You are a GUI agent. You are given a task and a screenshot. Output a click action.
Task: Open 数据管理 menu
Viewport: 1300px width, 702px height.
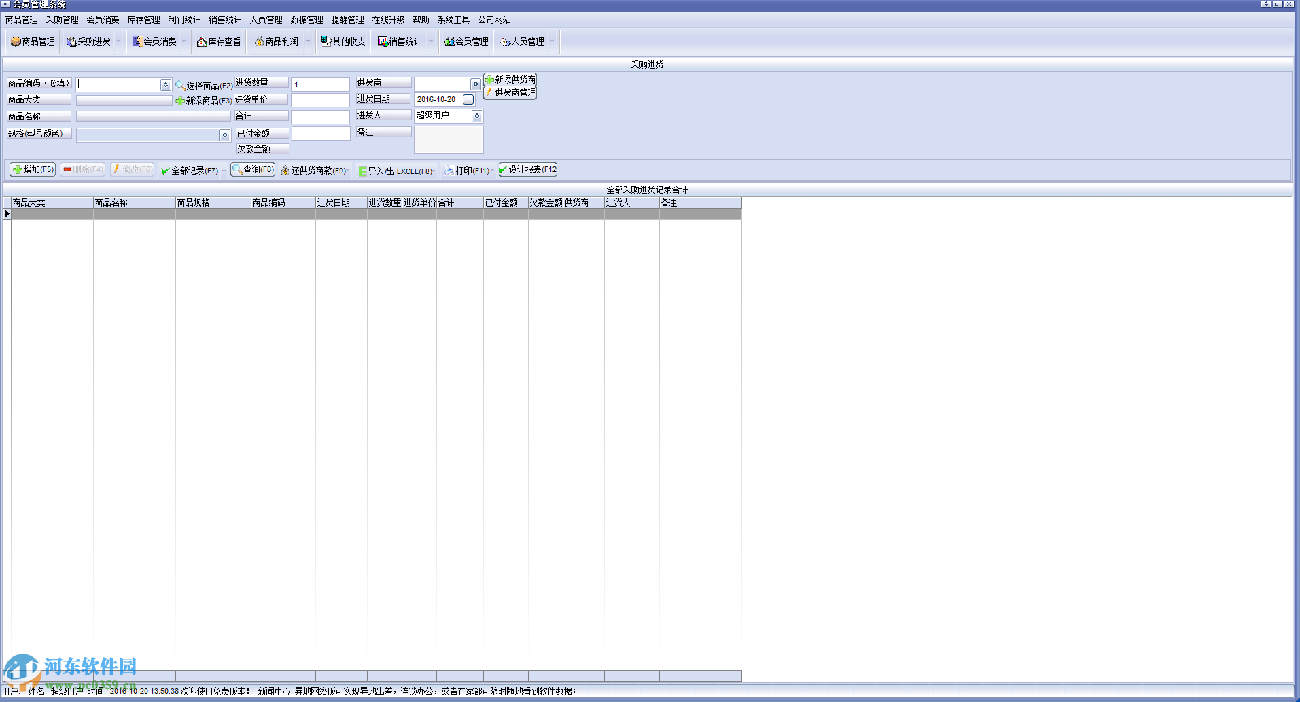click(x=307, y=20)
